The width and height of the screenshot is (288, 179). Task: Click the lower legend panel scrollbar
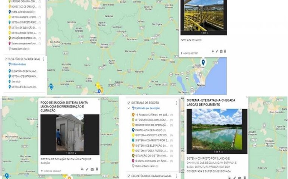point(180,136)
